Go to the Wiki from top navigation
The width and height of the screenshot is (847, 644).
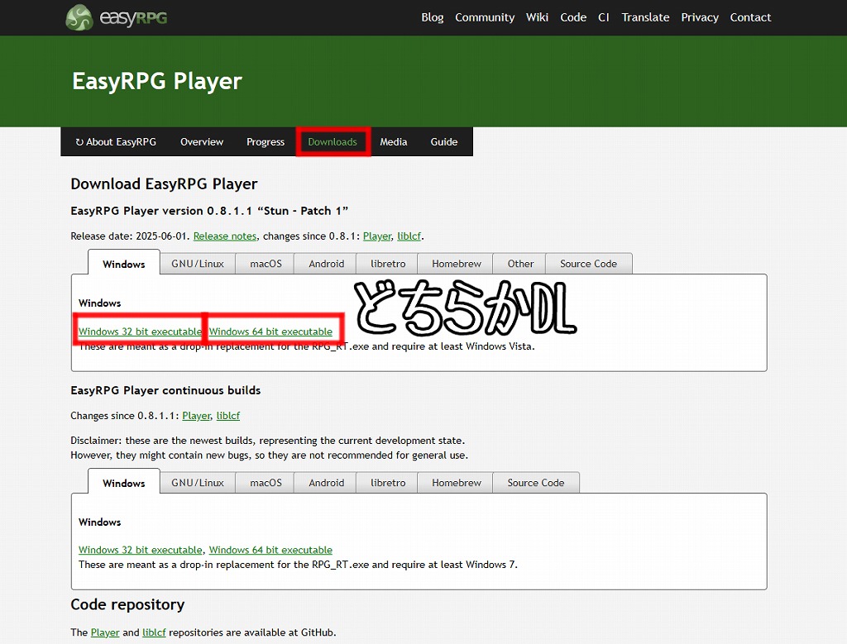pos(537,17)
